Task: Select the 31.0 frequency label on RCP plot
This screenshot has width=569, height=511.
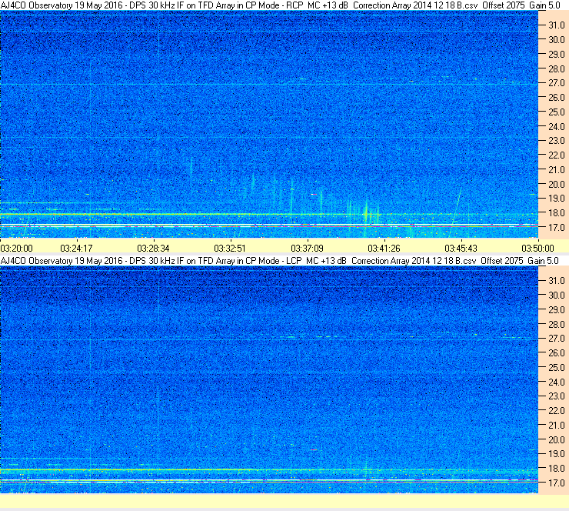Action: [556, 25]
